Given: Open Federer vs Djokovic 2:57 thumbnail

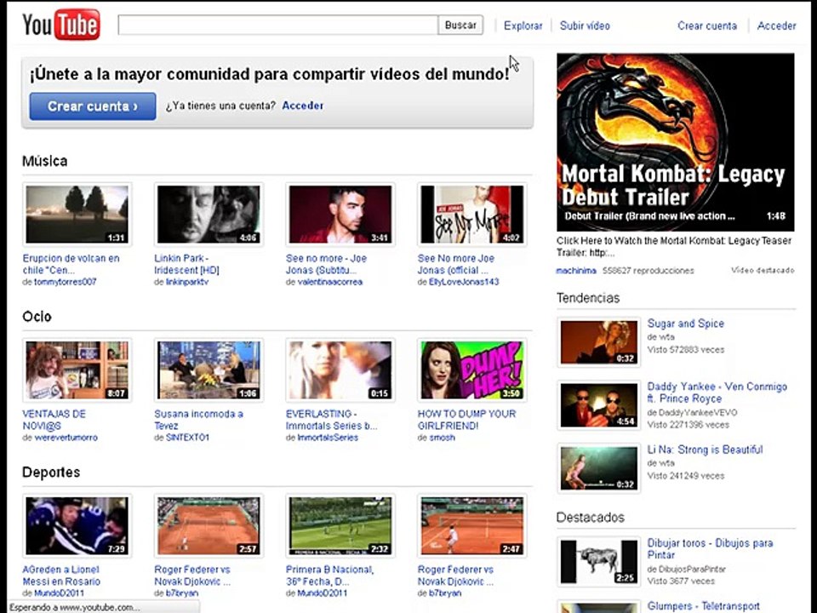Looking at the screenshot, I should click(209, 526).
